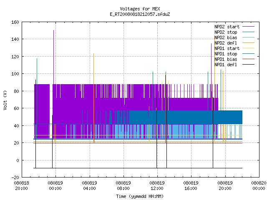
Task: Click the Volt (V) y-axis label
Action: [5, 100]
